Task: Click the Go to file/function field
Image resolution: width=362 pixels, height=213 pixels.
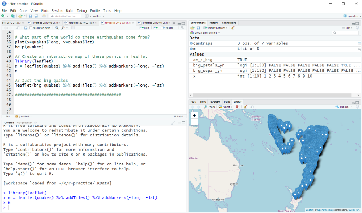Action: pyautogui.click(x=65, y=16)
